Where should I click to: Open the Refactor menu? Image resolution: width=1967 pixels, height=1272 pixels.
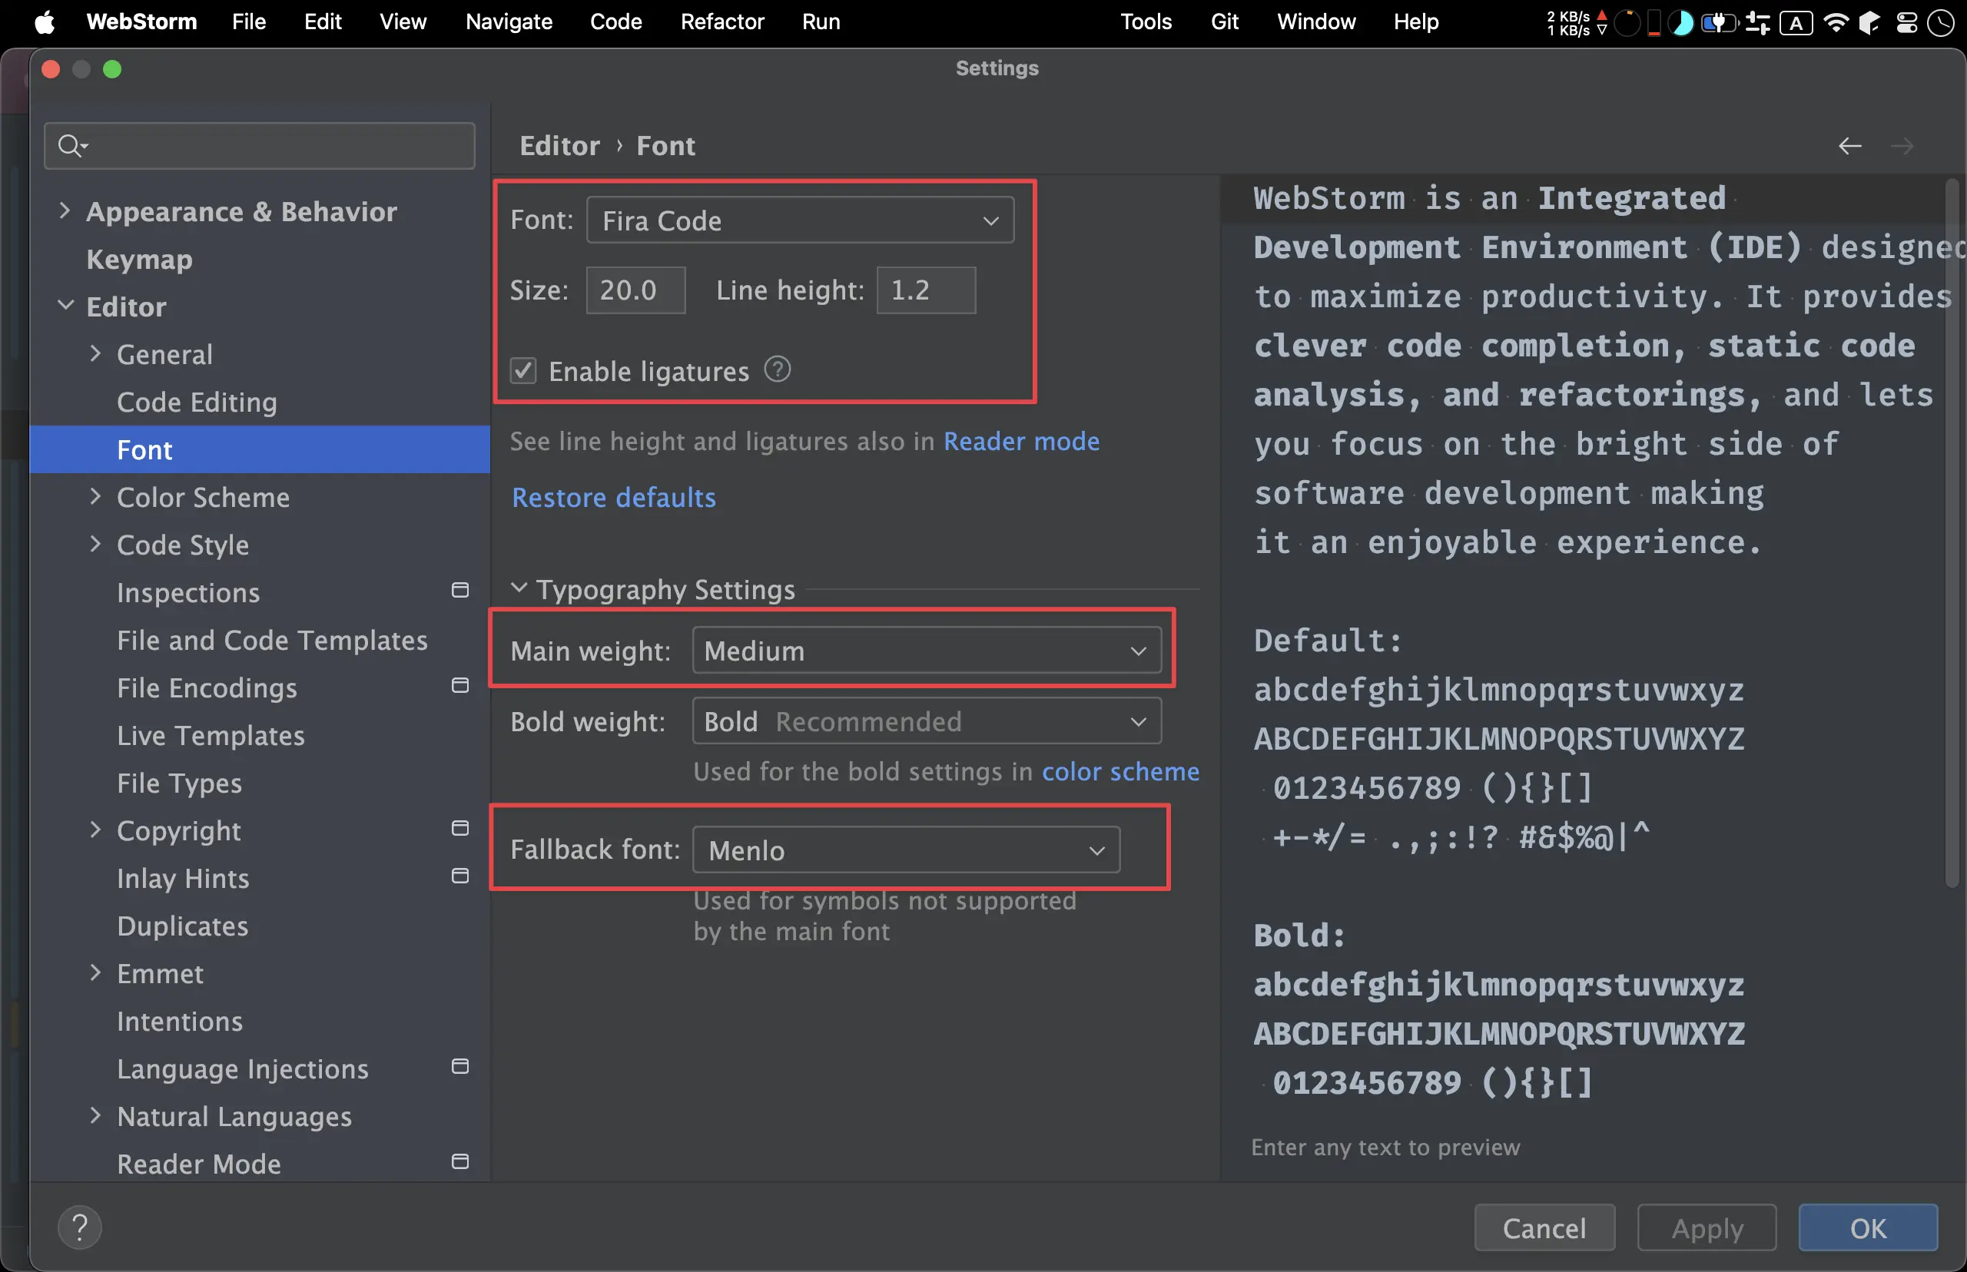[721, 22]
